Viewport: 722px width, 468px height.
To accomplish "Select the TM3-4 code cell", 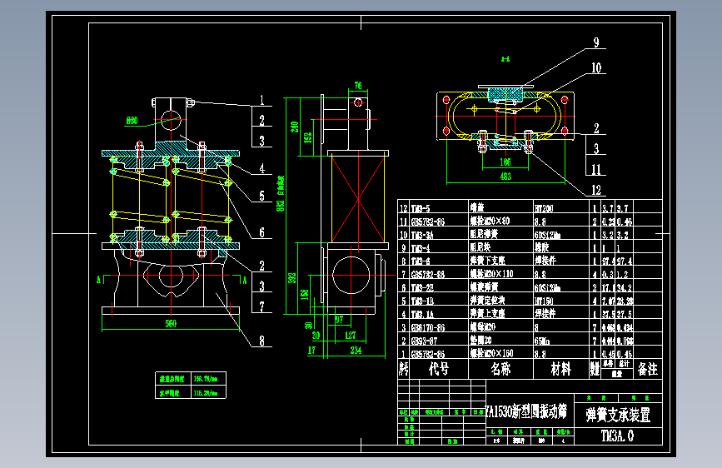I will click(x=421, y=249).
